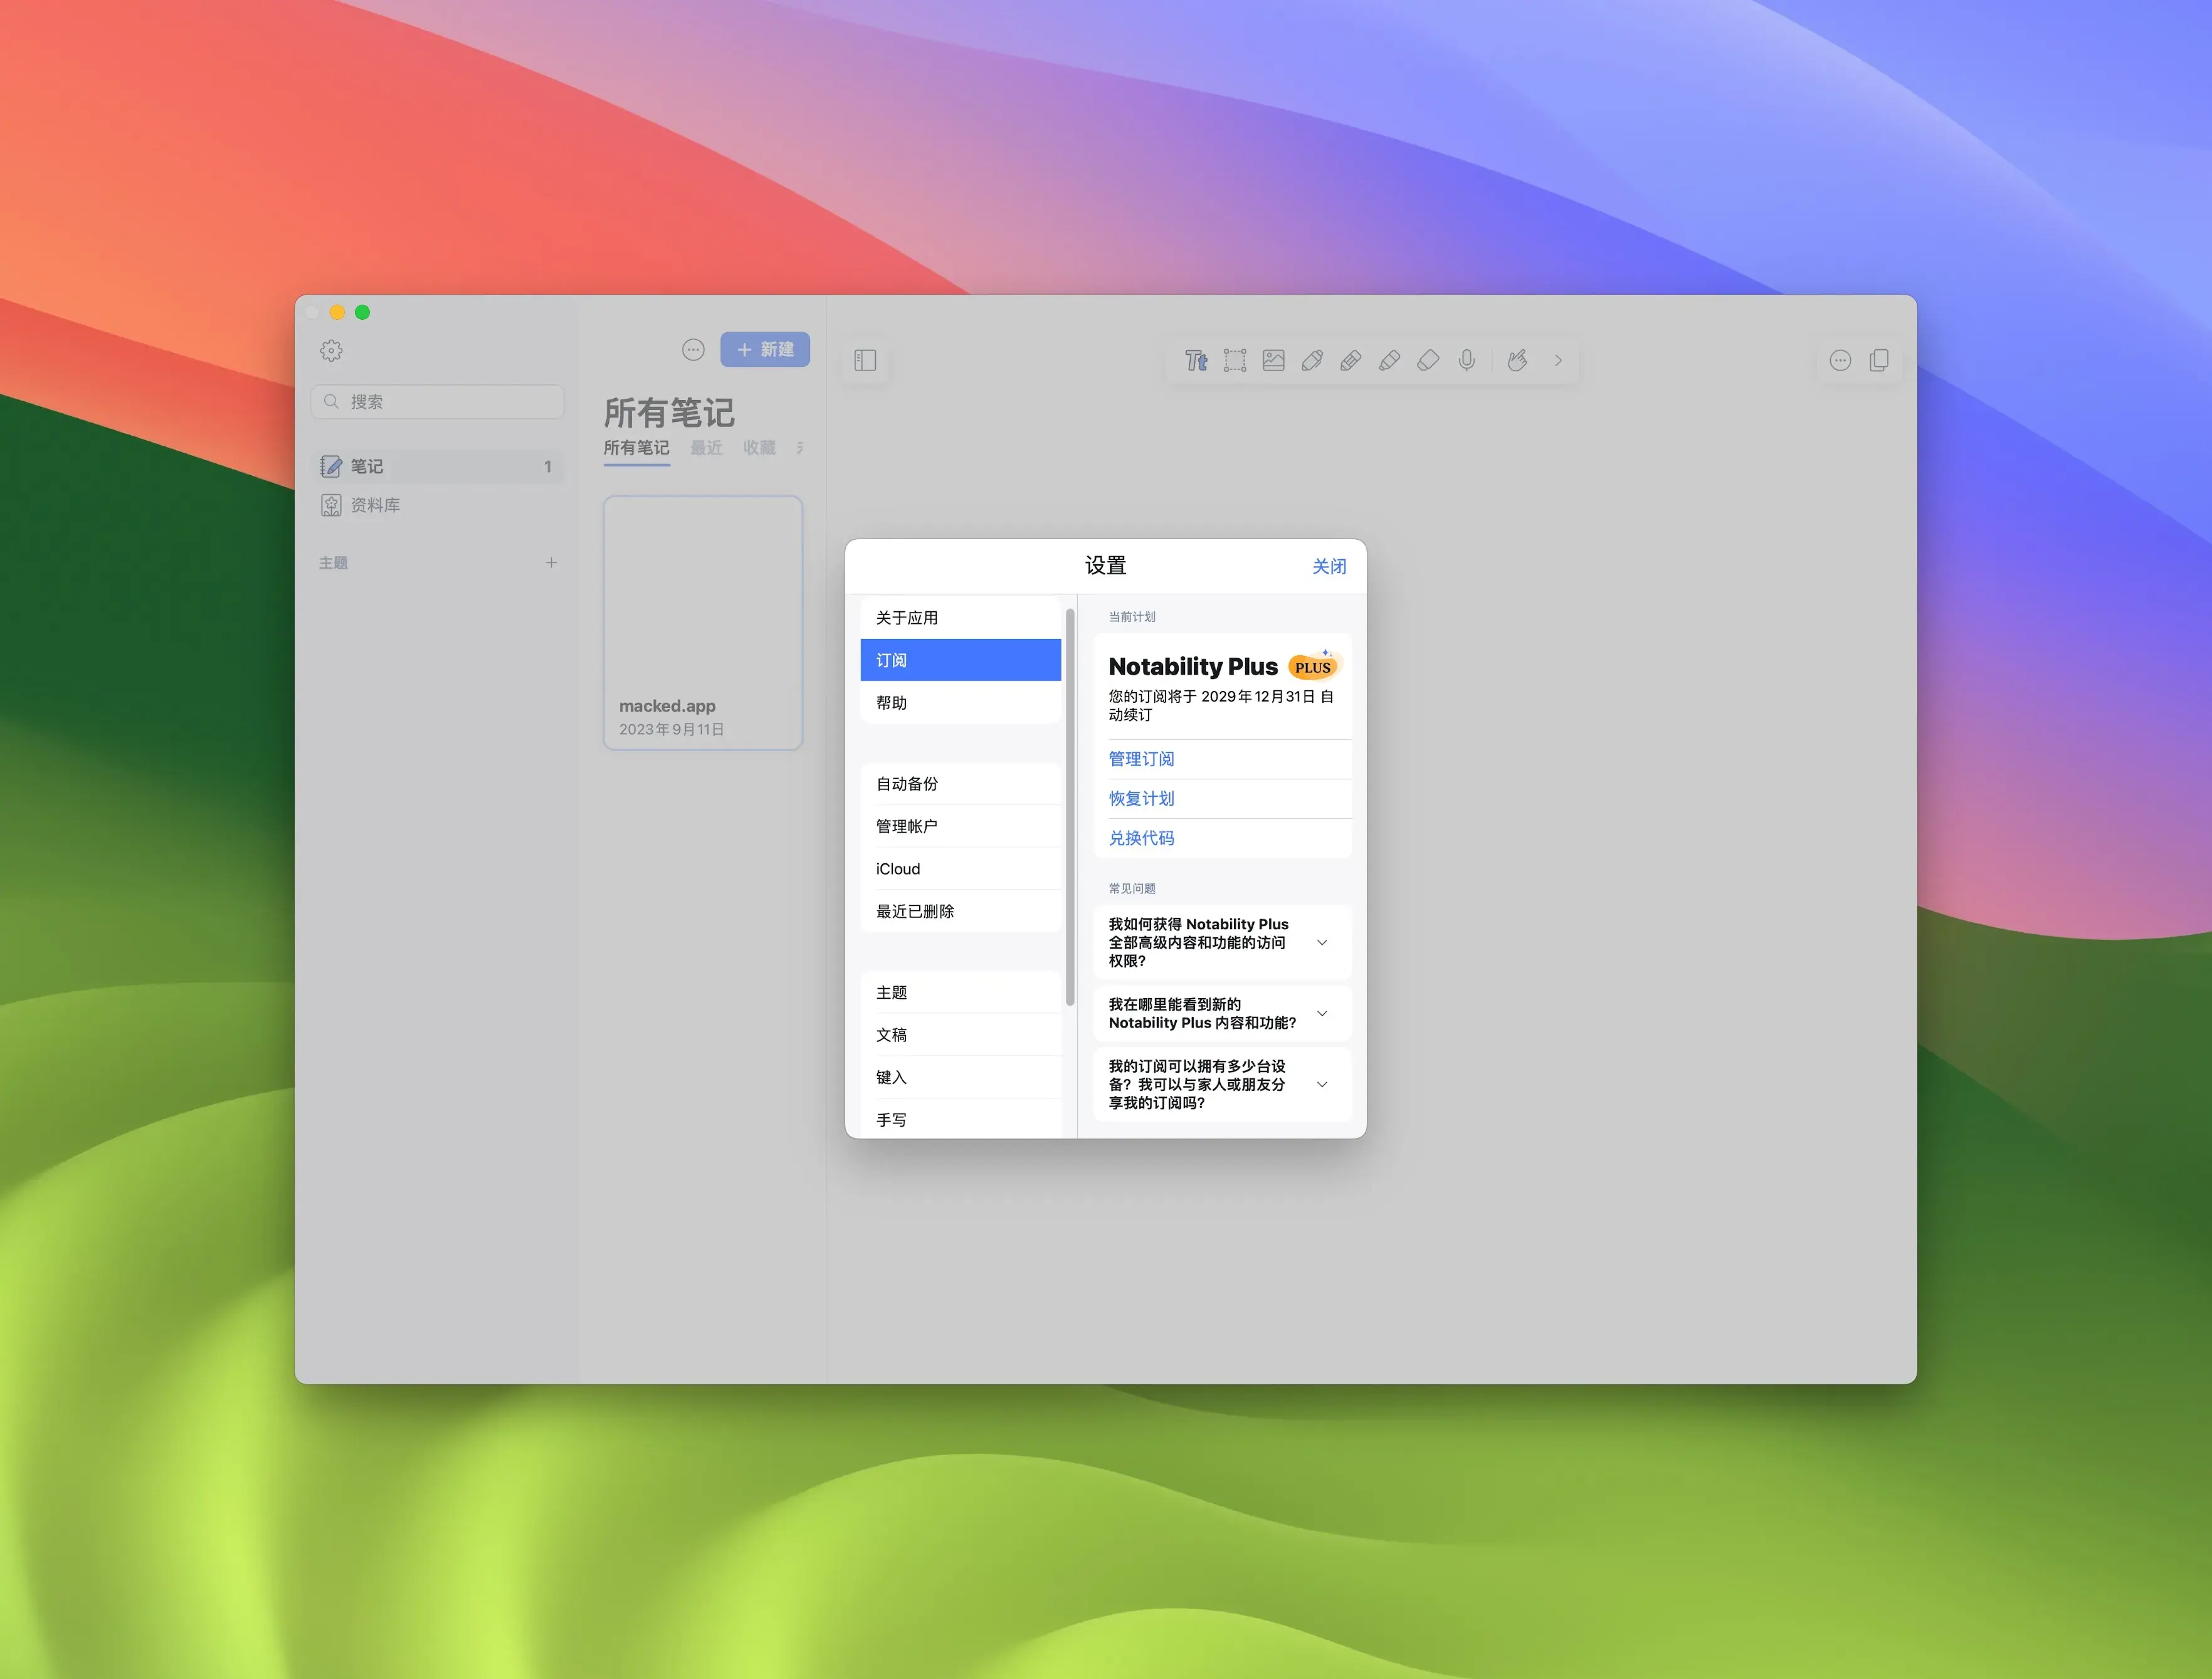This screenshot has width=2212, height=1679.
Task: Click the 恢复计划 link
Action: click(1141, 799)
